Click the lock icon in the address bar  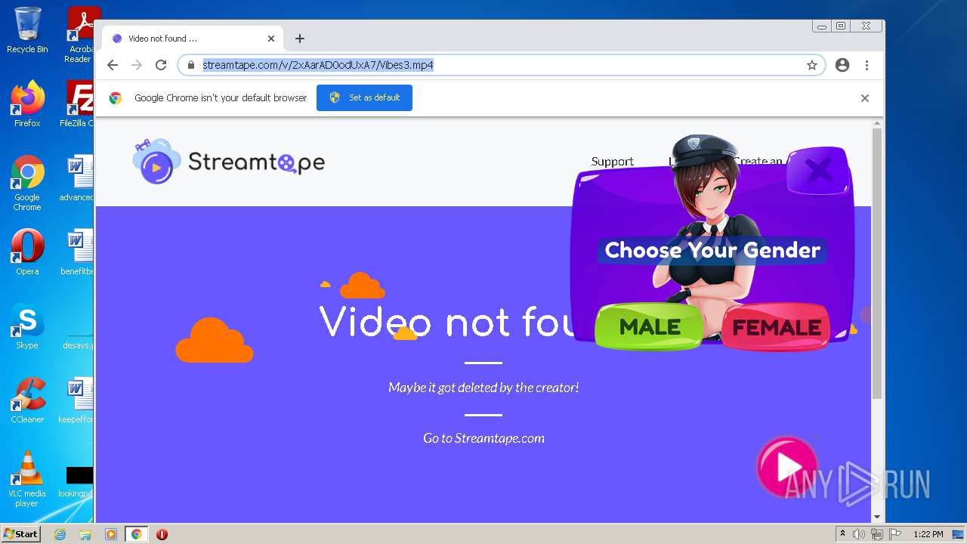pyautogui.click(x=191, y=65)
